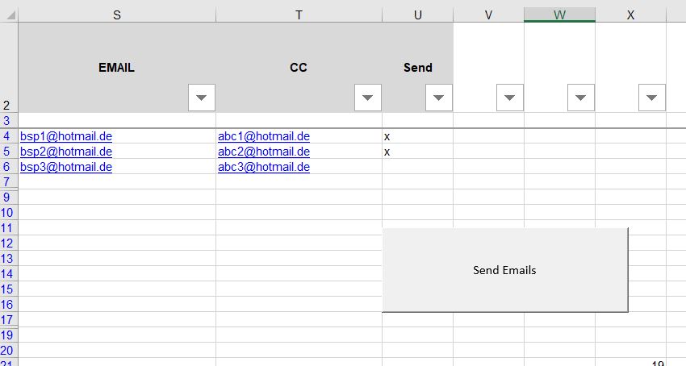Select column U header
This screenshot has width=686, height=366.
coord(417,15)
